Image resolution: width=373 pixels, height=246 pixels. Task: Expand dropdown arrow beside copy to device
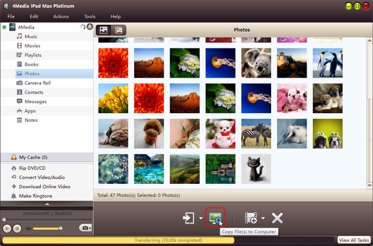pyautogui.click(x=201, y=218)
